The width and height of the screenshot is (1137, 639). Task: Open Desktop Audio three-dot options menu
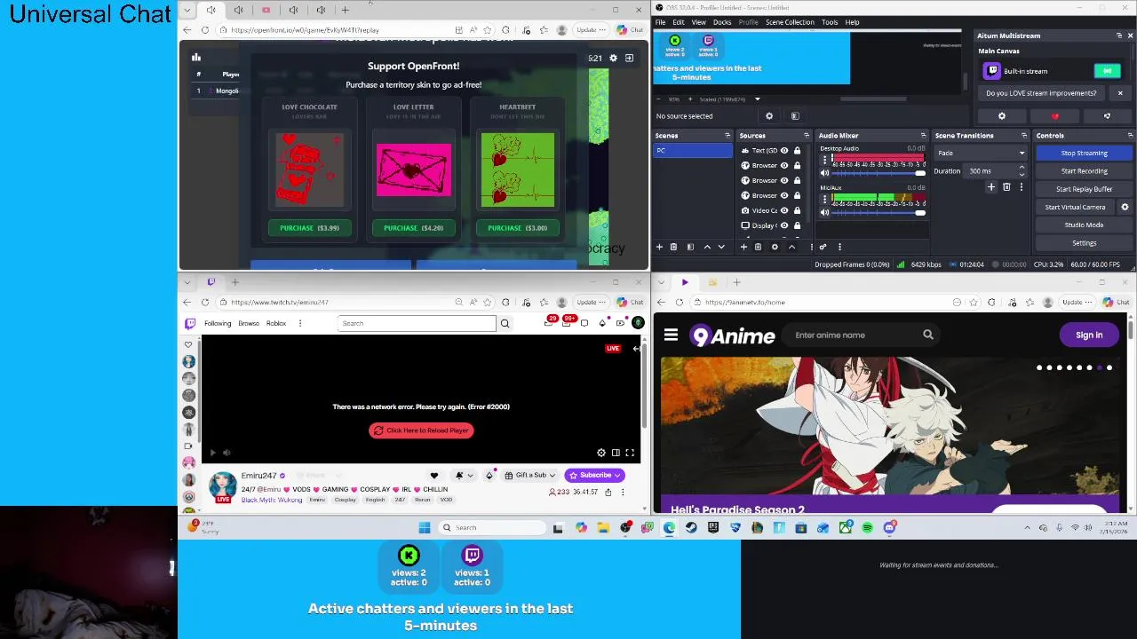click(824, 161)
